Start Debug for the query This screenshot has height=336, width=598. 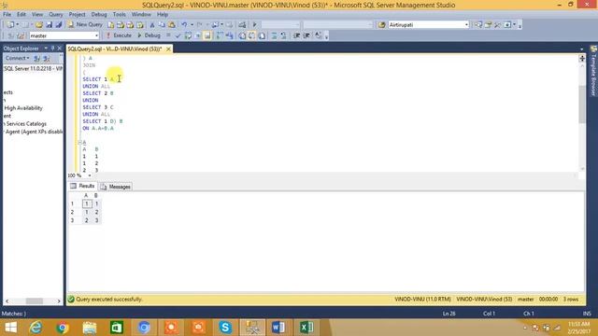pyautogui.click(x=149, y=35)
